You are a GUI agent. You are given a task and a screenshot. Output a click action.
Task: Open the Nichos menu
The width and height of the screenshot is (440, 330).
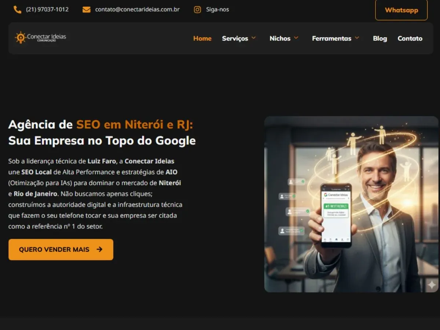point(280,38)
